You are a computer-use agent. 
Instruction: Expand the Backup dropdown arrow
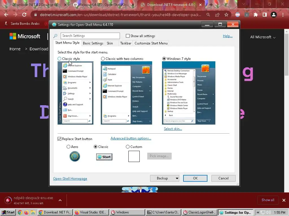point(177,178)
